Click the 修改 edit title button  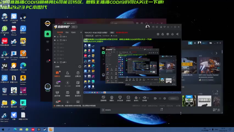(112, 33)
